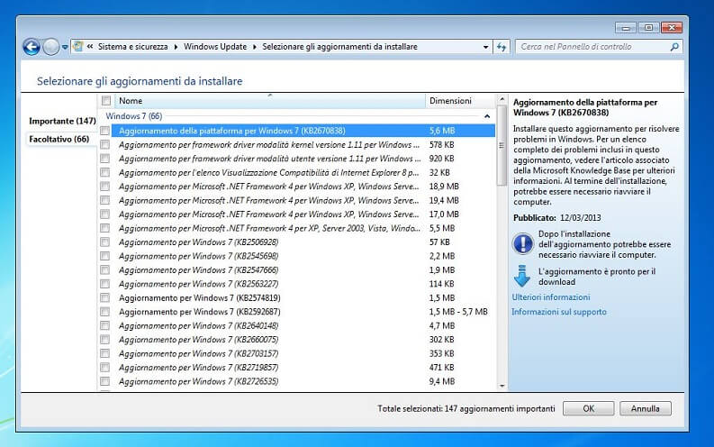714x447 pixels.
Task: Check the KB2670838 platform update box
Action: (x=105, y=131)
